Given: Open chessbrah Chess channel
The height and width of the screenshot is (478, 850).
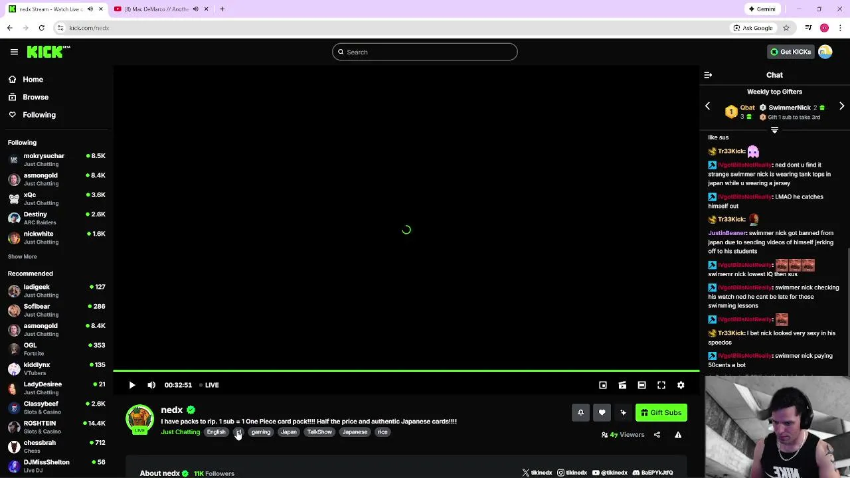Looking at the screenshot, I should tap(56, 446).
